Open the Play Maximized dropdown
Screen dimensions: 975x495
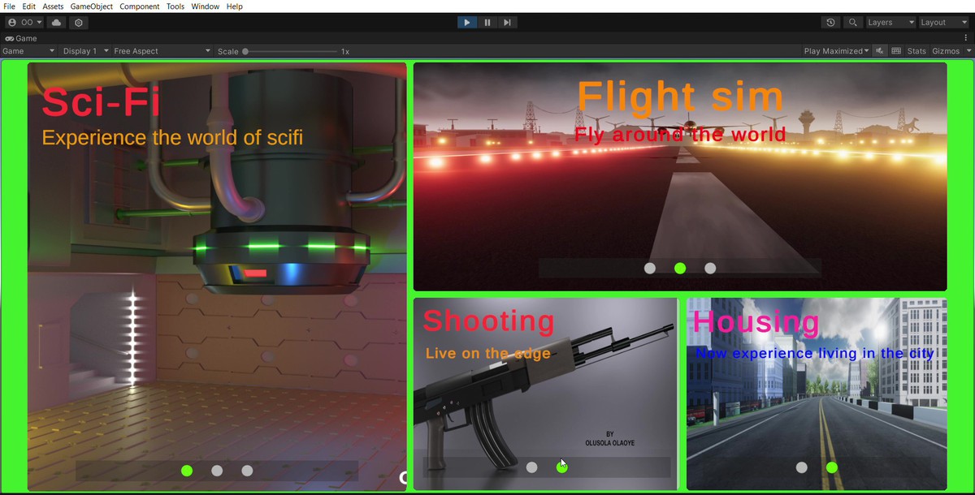836,51
